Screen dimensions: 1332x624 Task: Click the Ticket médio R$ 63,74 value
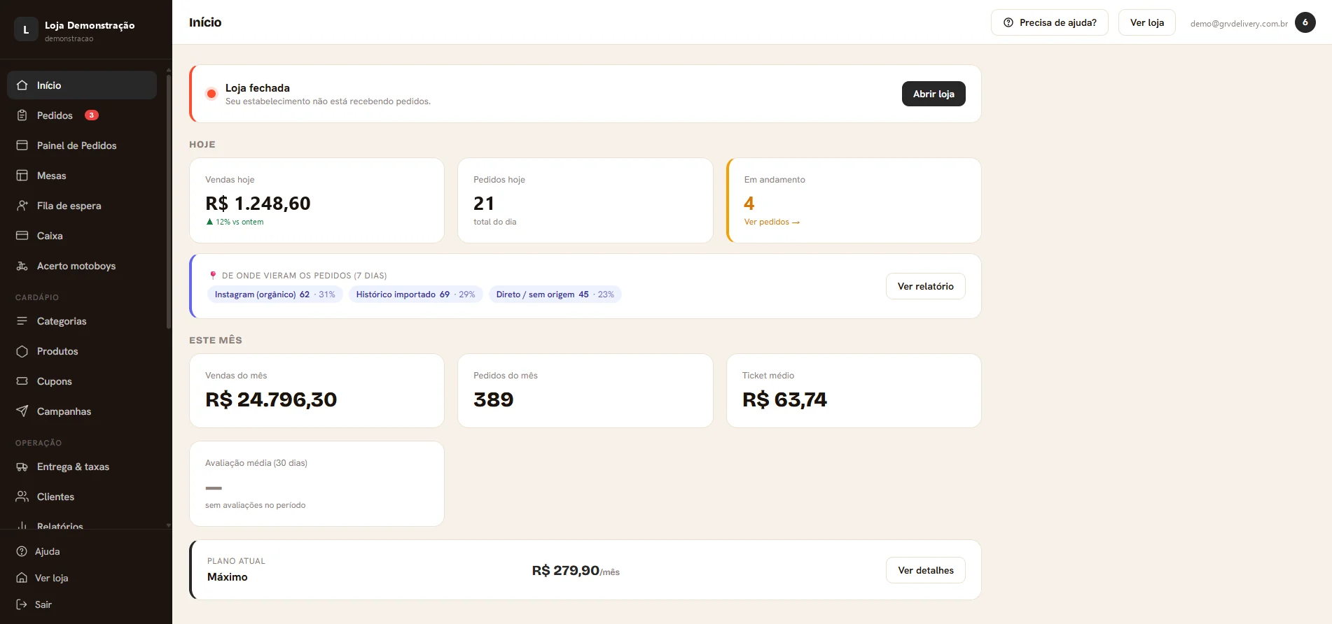(x=784, y=399)
